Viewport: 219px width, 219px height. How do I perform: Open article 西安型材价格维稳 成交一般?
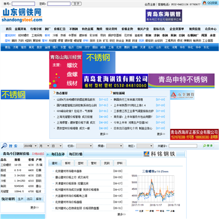click(74, 128)
